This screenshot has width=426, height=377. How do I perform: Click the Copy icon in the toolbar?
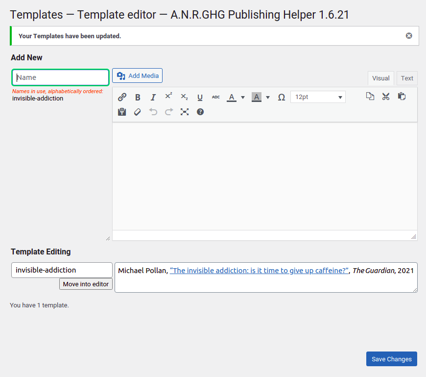point(370,97)
